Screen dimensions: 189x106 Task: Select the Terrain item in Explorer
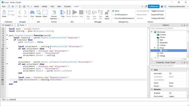(163, 37)
